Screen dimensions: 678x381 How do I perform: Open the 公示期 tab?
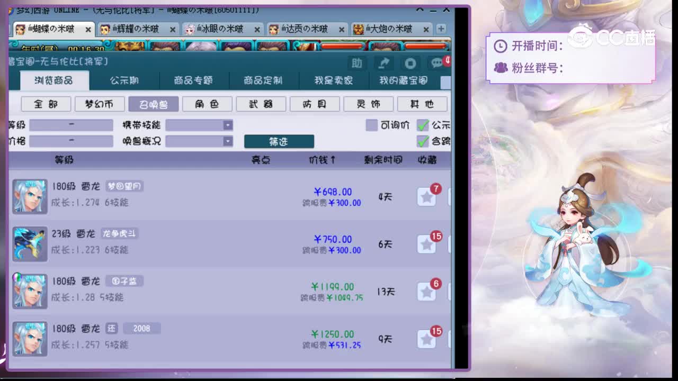[x=124, y=80]
